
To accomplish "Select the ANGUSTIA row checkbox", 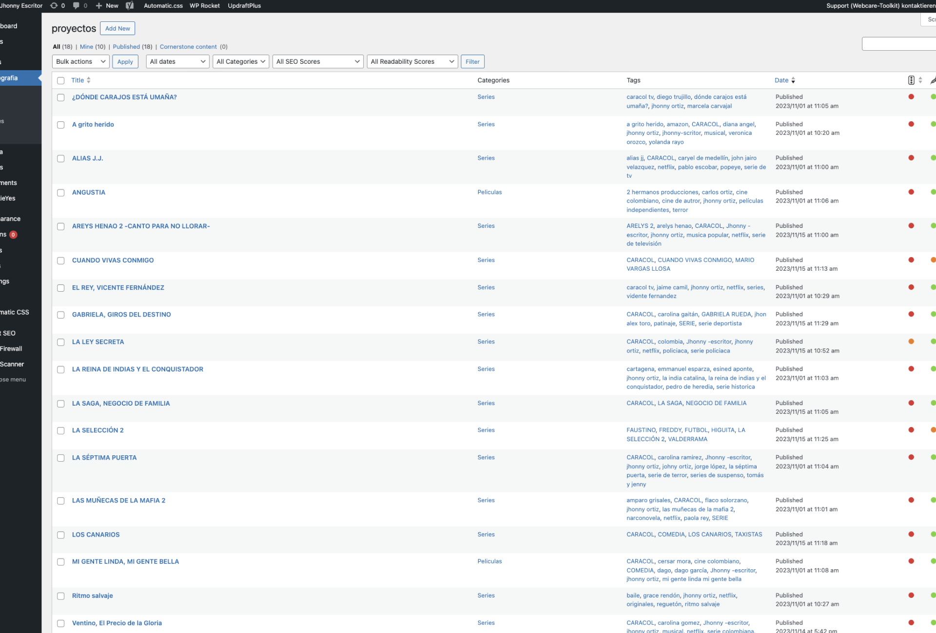I will tap(61, 193).
